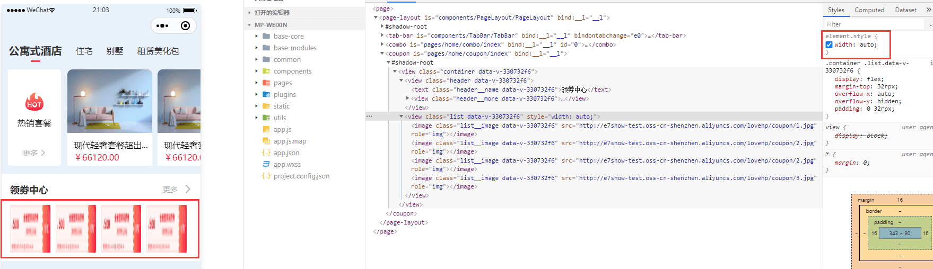Screen dimensions: 933x269
Task: Collapse the list view node
Action: pyautogui.click(x=401, y=116)
